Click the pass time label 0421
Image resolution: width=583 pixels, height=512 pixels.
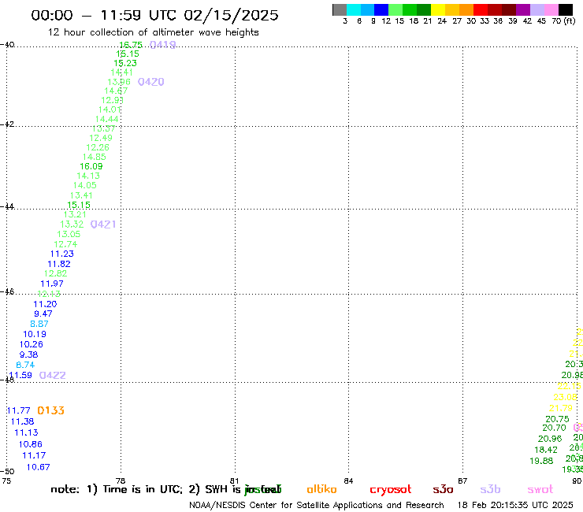click(x=103, y=224)
